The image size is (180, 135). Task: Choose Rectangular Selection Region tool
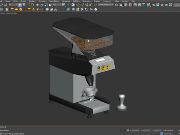coord(28,5)
